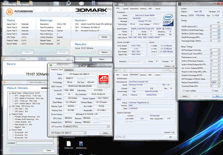Collapse the Feature Tests tree node
This screenshot has height=155, width=223.
pyautogui.click(x=10, y=114)
